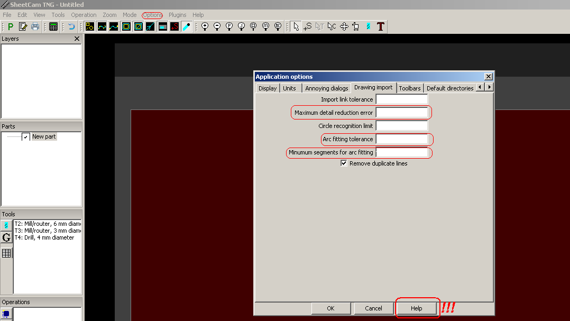The width and height of the screenshot is (570, 321).
Task: Click the small cyan tool icon in top toolbar
Action: tap(368, 26)
